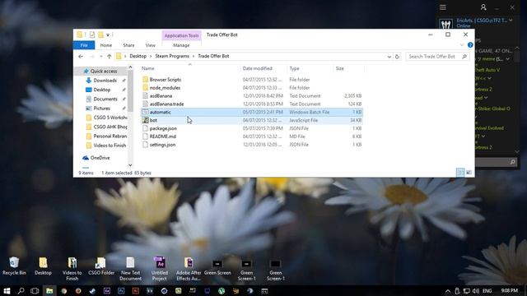Viewport: 527px width, 296px height.
Task: Select Downloads in navigation pane
Action: [x=105, y=81]
